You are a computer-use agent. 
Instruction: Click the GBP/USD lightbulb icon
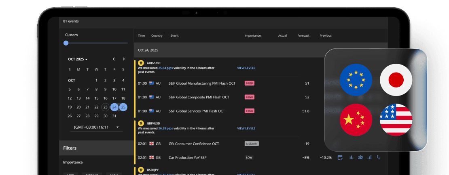point(141,123)
